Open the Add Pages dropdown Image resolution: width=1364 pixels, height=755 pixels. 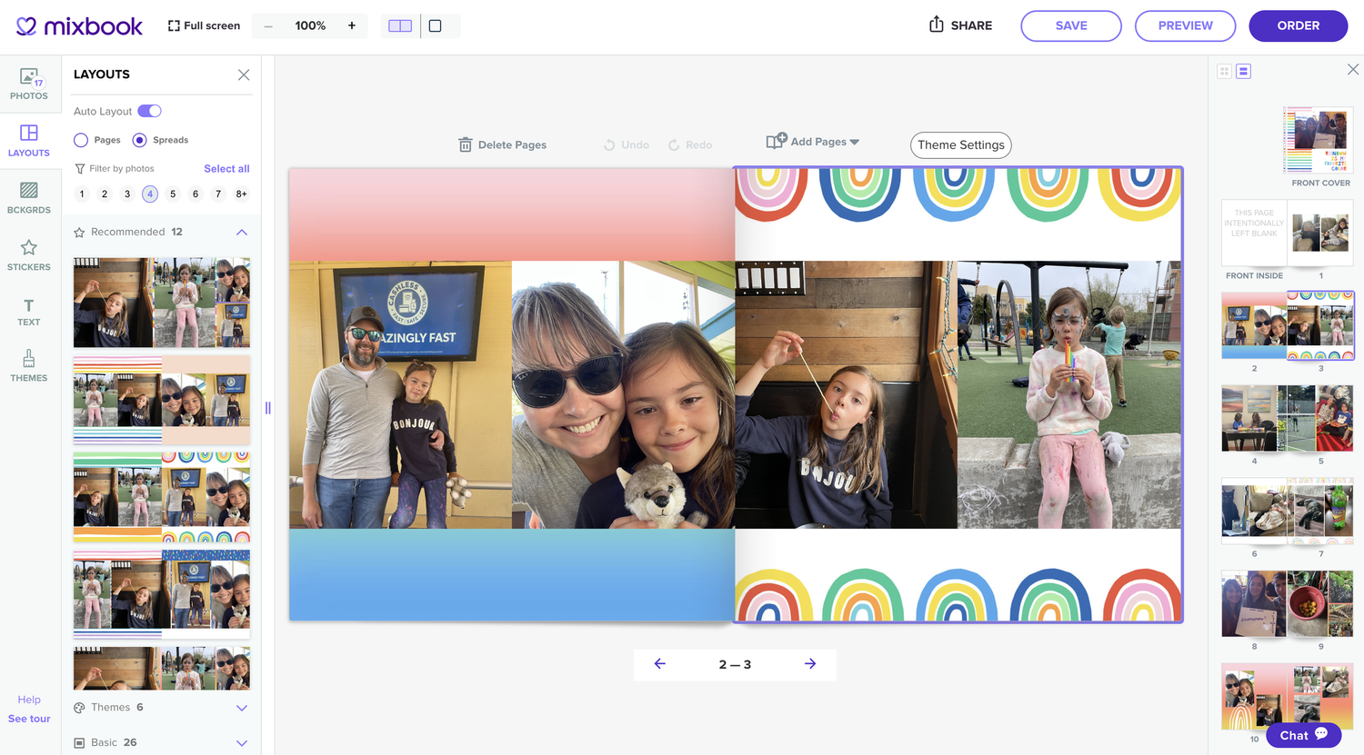812,142
